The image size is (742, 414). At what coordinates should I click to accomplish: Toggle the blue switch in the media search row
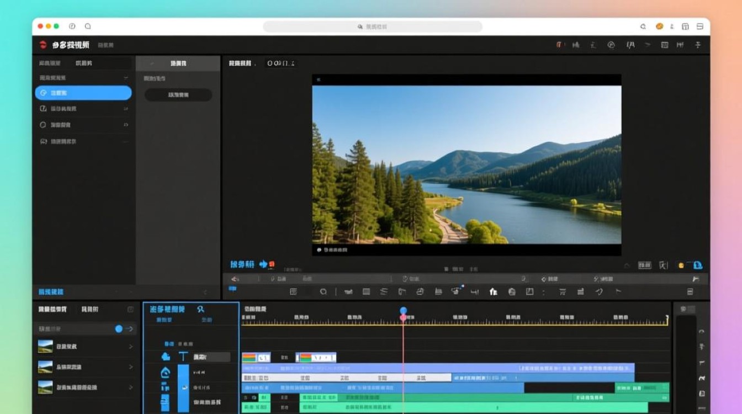[119, 328]
